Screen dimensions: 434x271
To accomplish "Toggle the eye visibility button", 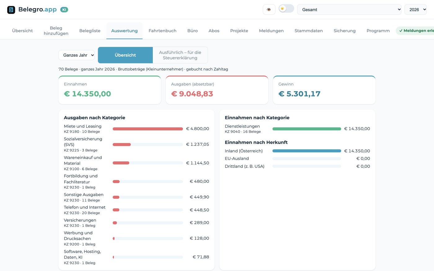I will pos(269,10).
